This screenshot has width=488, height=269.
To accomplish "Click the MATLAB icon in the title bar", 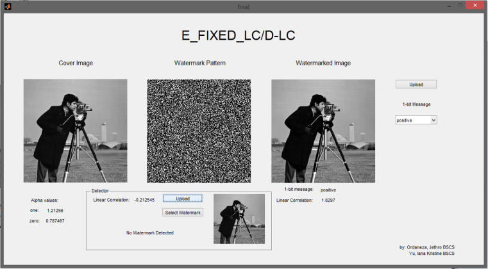I will [x=8, y=6].
